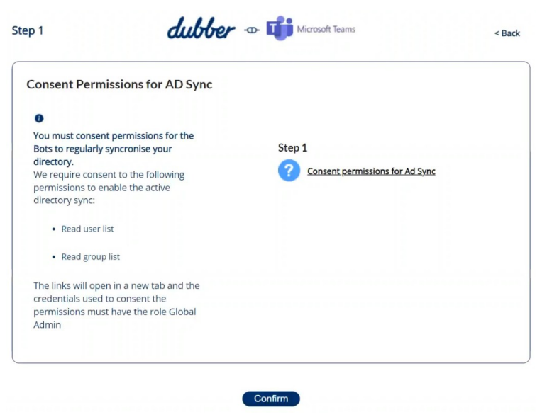
Task: Click the Confirm button
Action: (x=271, y=399)
